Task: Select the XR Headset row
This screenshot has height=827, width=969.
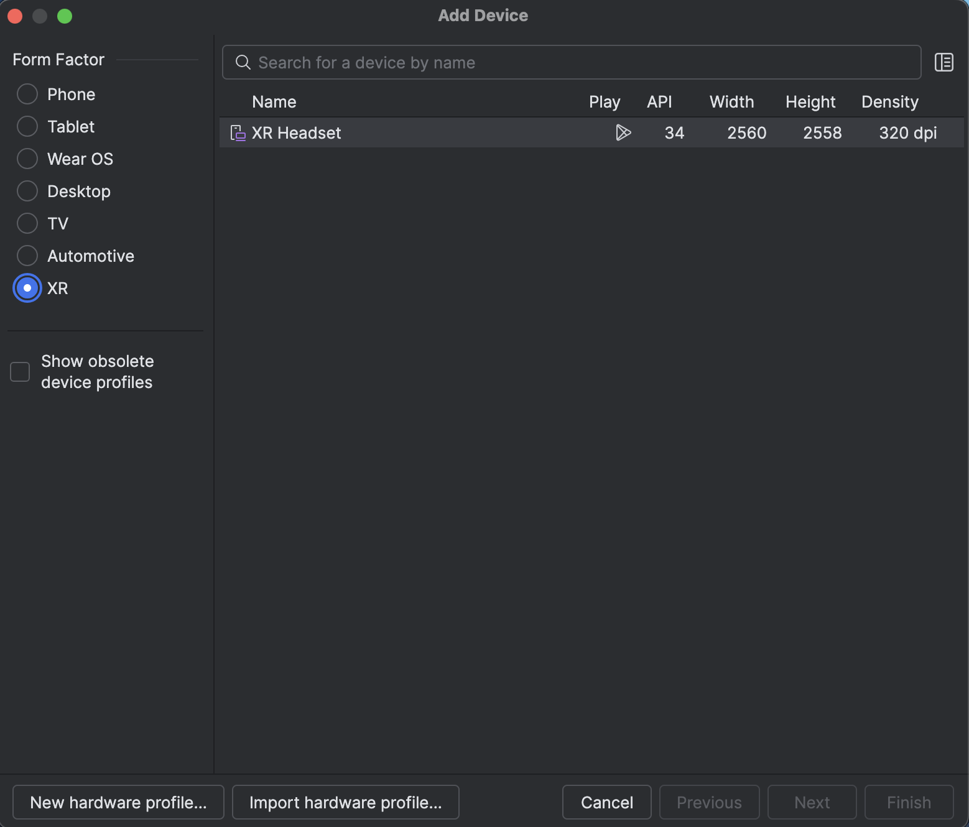Action: tap(435, 132)
